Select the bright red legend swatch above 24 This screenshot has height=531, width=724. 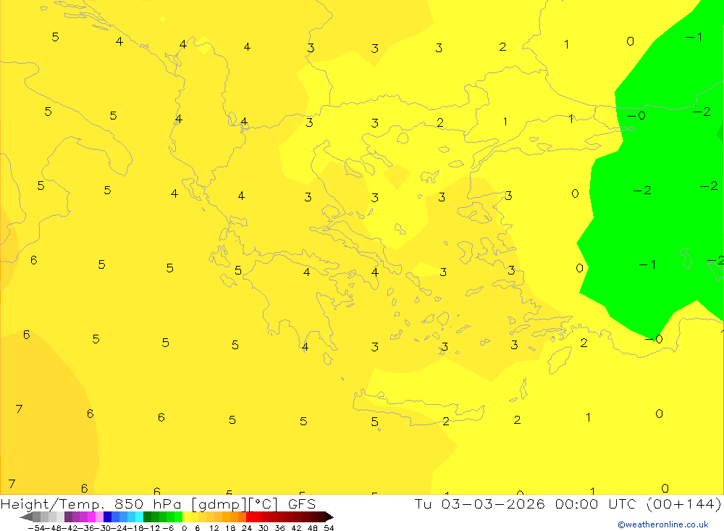point(250,517)
